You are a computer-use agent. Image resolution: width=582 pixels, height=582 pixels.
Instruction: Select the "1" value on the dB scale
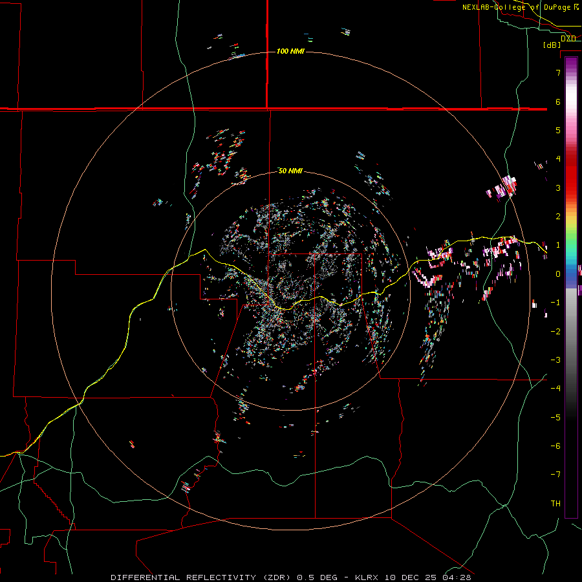558,245
